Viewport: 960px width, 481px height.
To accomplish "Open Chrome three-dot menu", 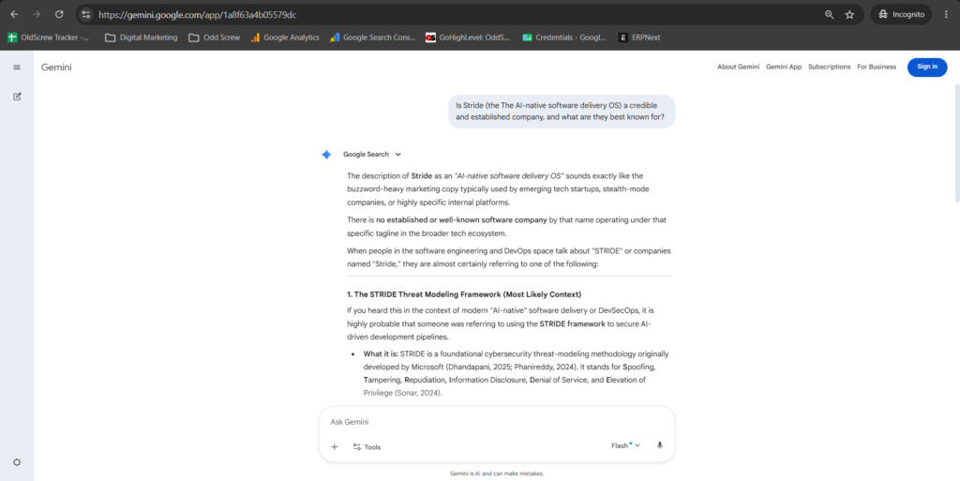I will [946, 15].
